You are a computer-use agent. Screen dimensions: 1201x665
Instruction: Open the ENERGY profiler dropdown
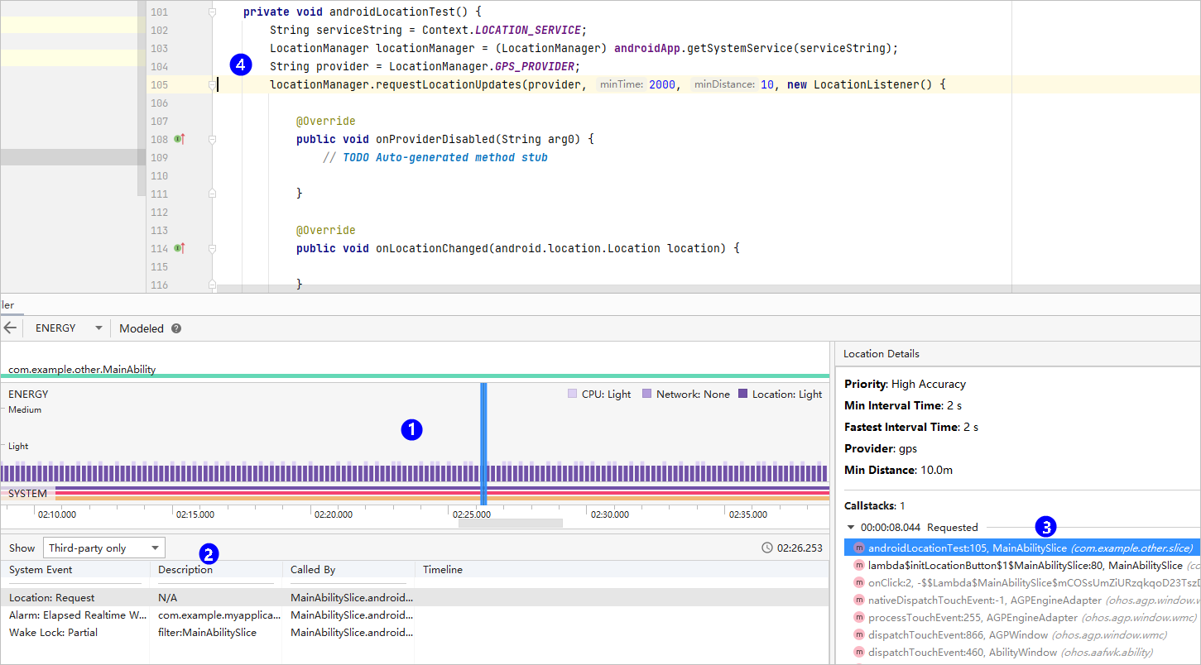point(68,328)
